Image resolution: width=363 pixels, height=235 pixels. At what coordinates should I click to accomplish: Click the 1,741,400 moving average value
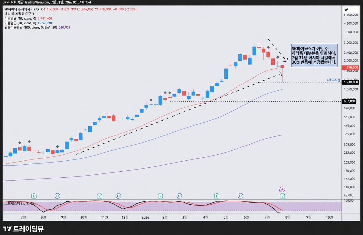pyautogui.click(x=45, y=18)
